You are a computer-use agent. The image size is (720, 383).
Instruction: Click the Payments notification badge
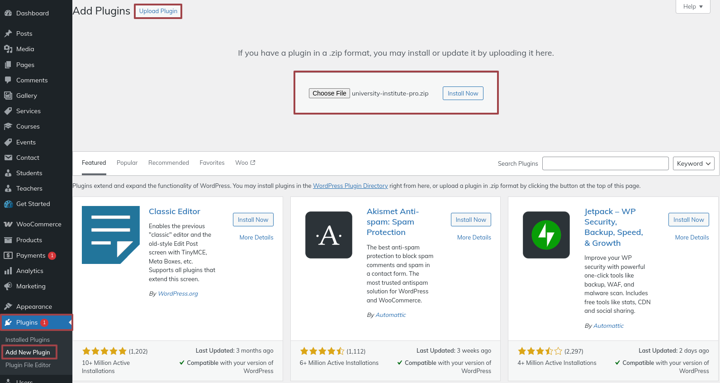click(52, 255)
